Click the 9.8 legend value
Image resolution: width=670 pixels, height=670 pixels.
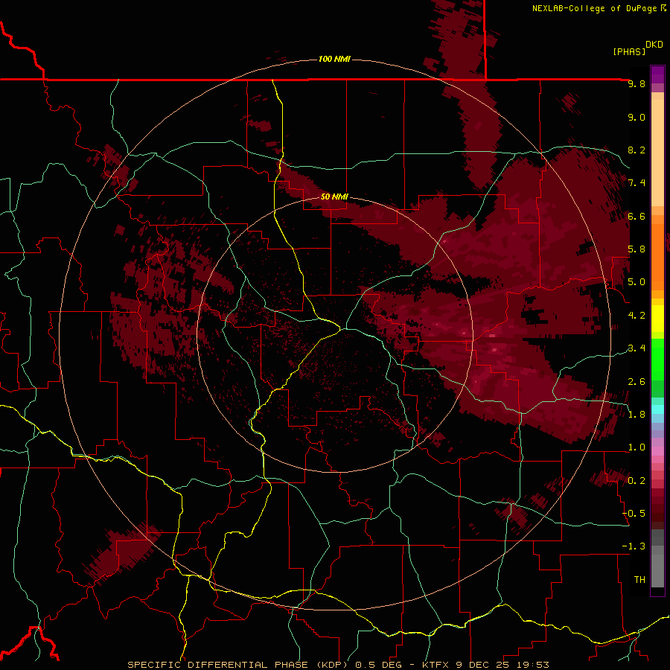(x=636, y=83)
